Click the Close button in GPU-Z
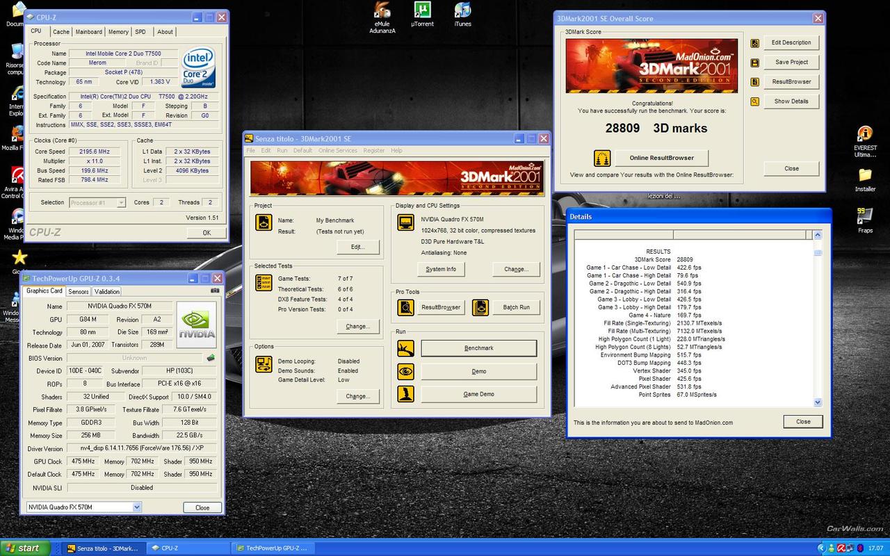This screenshot has width=890, height=556. [x=202, y=507]
